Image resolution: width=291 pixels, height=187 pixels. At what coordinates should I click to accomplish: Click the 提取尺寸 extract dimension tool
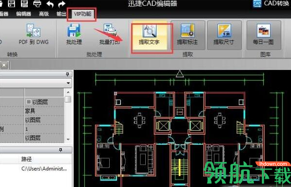224,35
